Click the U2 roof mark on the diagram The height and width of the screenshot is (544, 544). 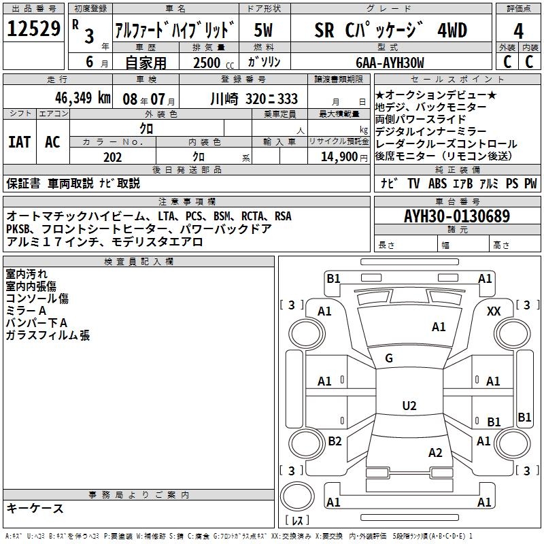[x=409, y=406]
